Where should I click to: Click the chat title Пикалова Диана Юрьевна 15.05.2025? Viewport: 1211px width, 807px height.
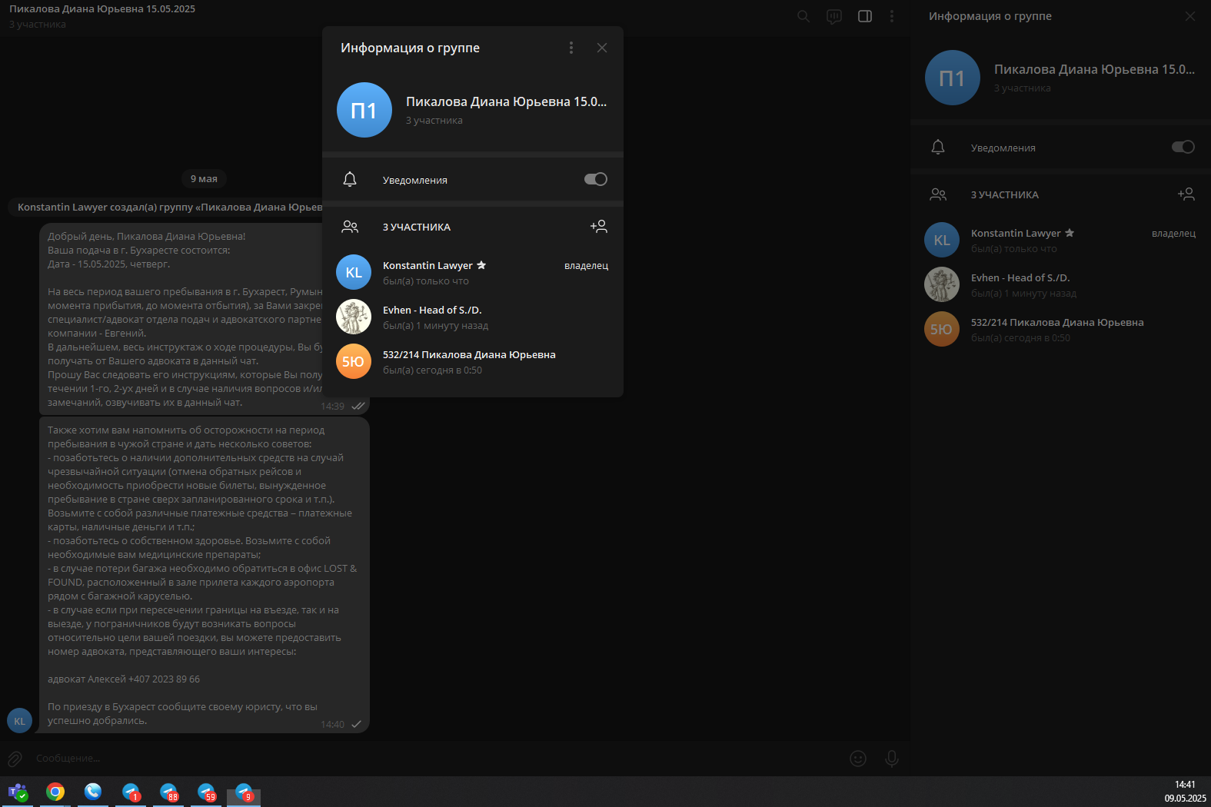tap(102, 9)
